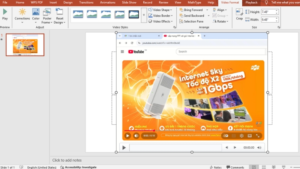Open the Corrections tool
Image resolution: width=300 pixels, height=169 pixels.
[x=22, y=14]
